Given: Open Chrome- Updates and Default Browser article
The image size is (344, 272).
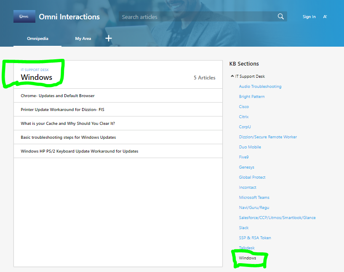Looking at the screenshot, I should (118, 95).
